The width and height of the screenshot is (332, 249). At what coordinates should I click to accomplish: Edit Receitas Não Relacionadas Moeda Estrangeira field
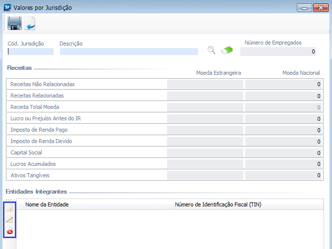tap(205, 84)
